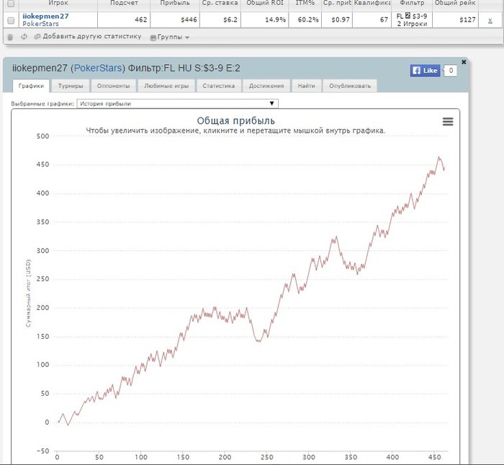This screenshot has height=465, width=504.
Task: Click the average stake cell $6.2
Action: (x=220, y=20)
